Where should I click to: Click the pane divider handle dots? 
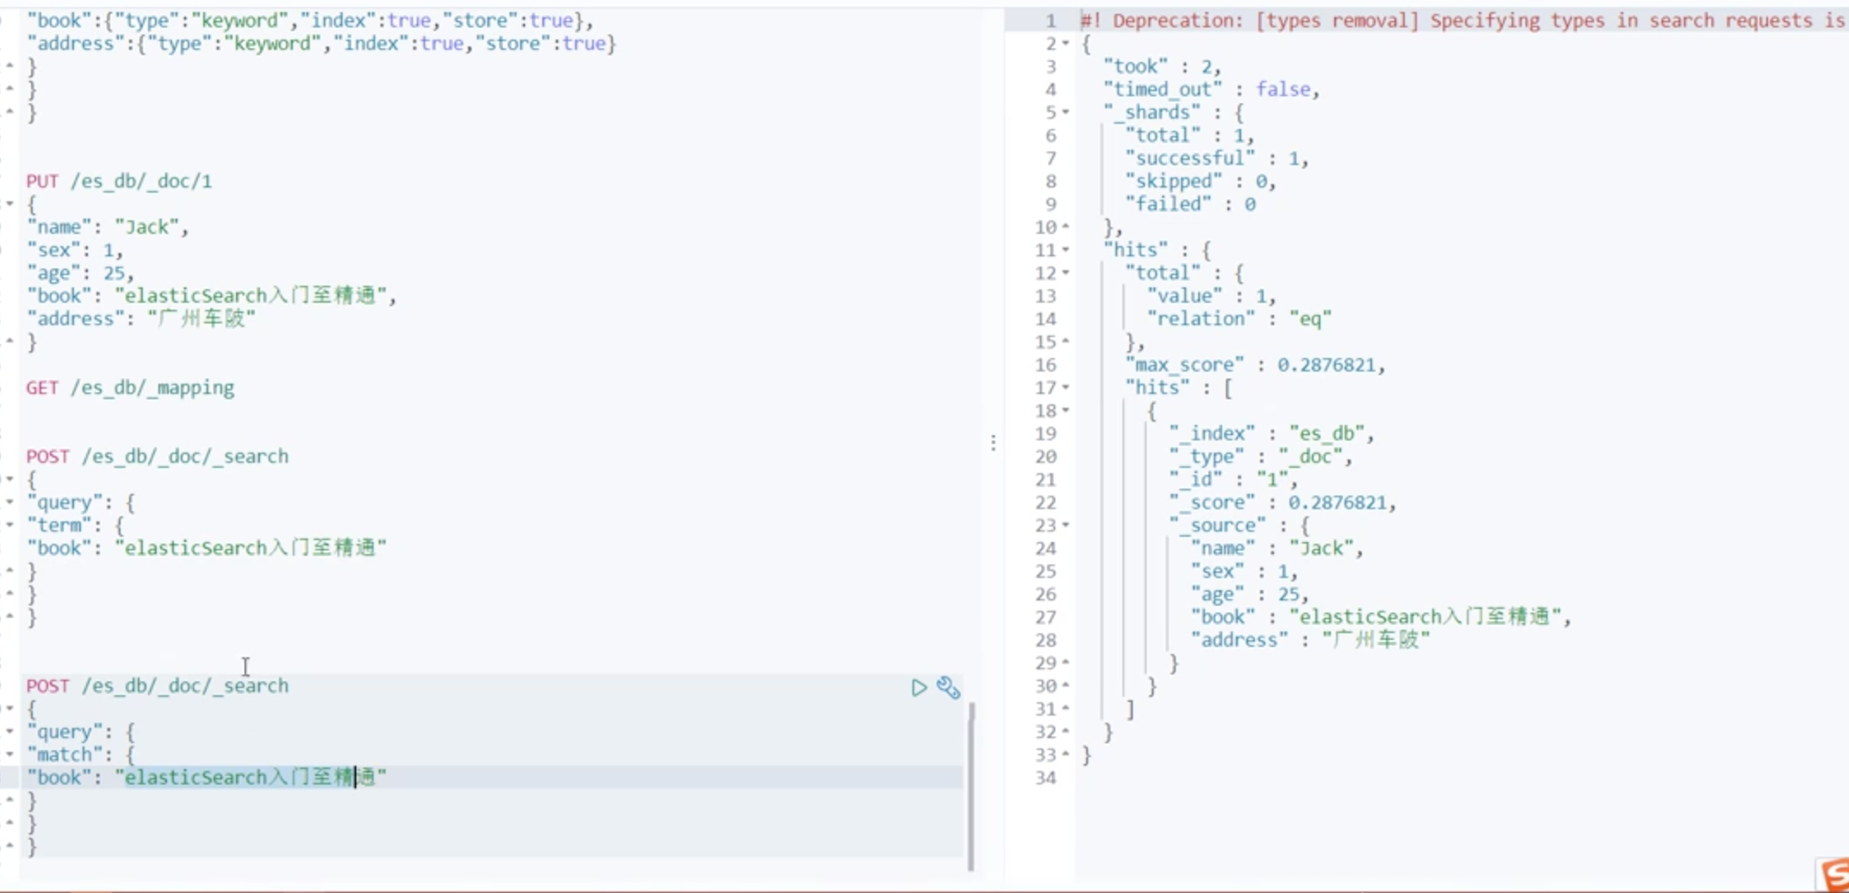[x=993, y=443]
